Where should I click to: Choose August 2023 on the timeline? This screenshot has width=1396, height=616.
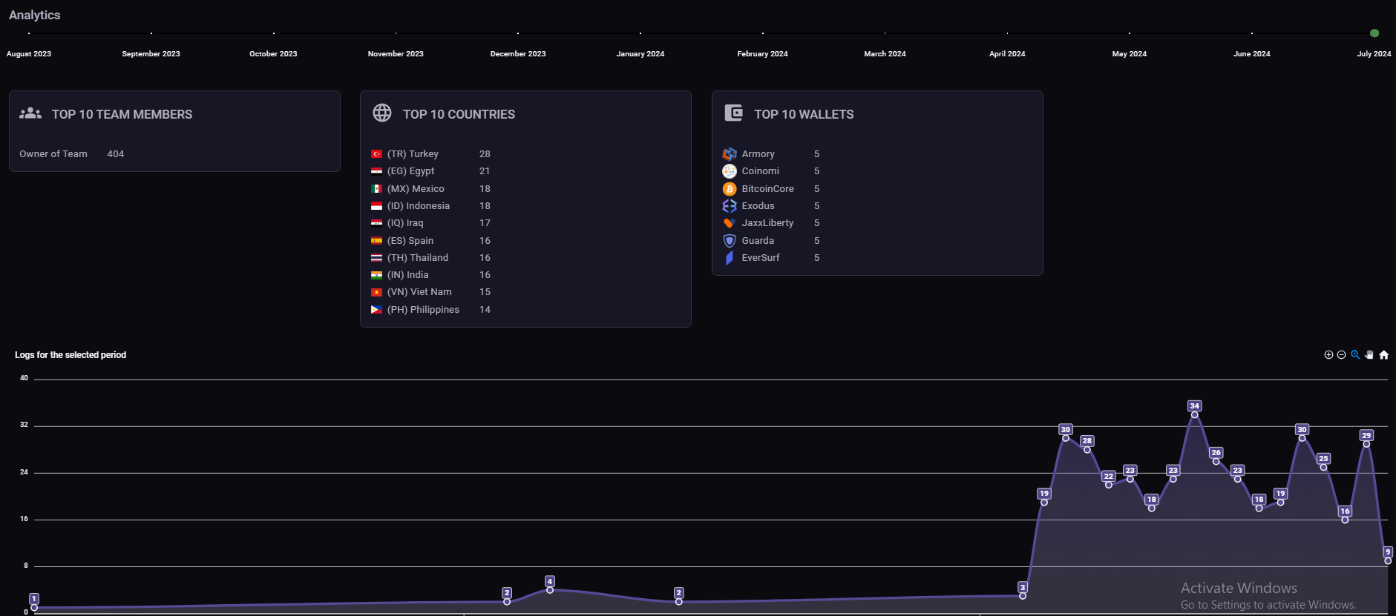click(x=29, y=33)
